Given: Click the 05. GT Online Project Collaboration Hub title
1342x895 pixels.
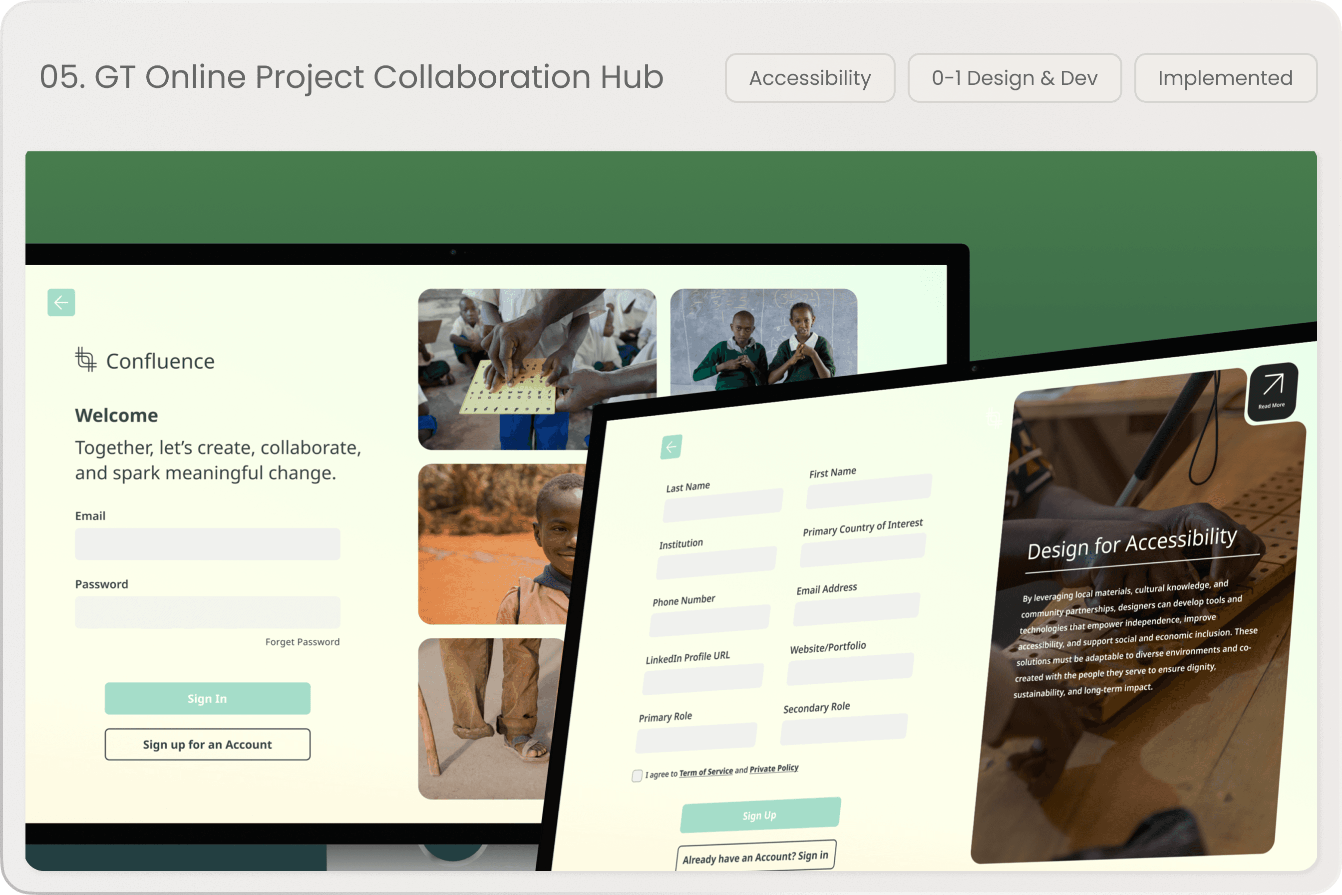Looking at the screenshot, I should pos(351,77).
